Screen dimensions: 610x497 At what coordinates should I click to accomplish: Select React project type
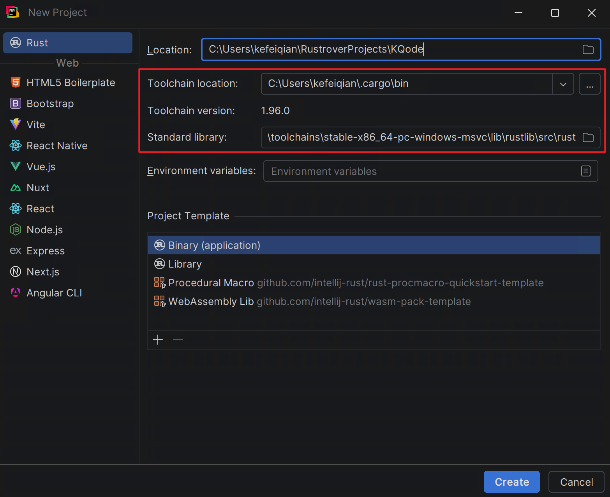coord(68,209)
